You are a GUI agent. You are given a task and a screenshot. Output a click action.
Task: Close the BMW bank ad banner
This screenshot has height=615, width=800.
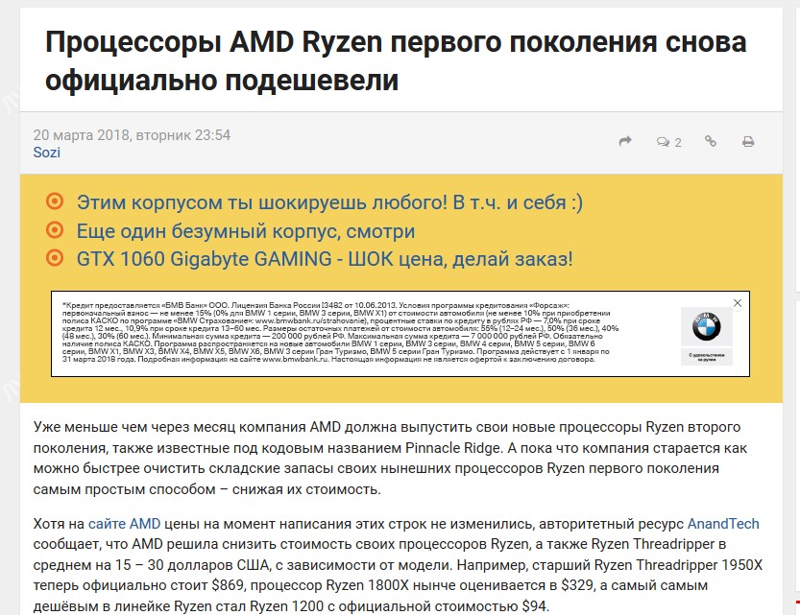coord(738,303)
